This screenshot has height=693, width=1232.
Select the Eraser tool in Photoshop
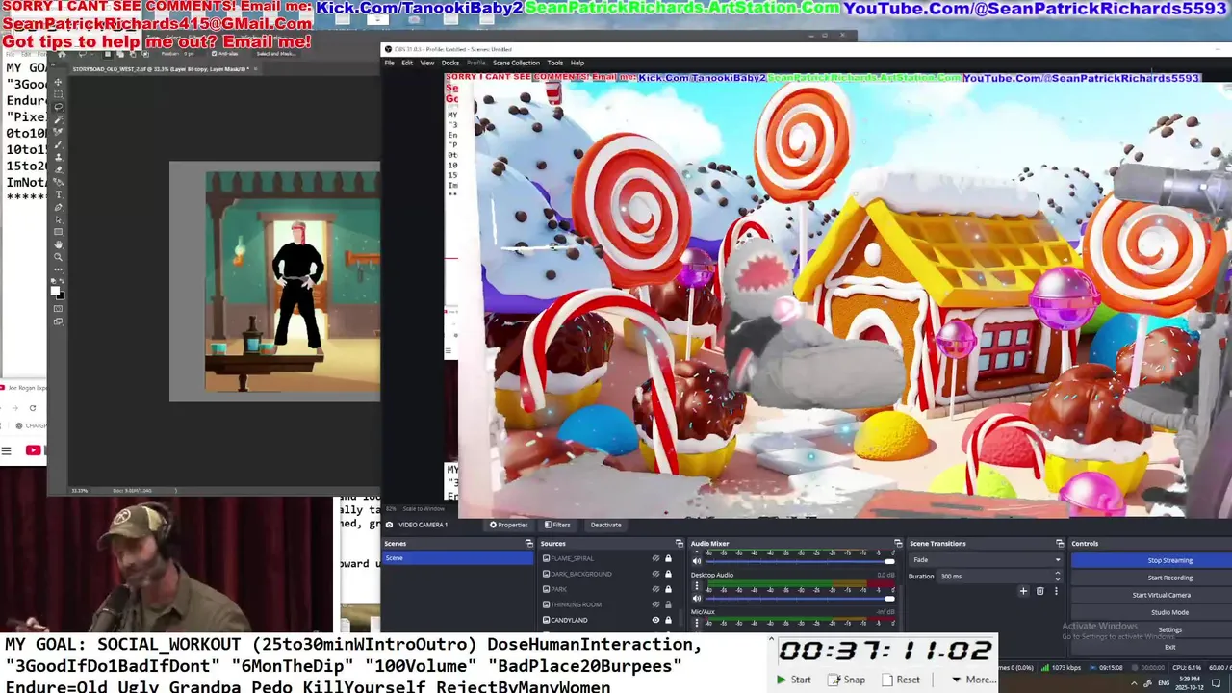coord(58,169)
